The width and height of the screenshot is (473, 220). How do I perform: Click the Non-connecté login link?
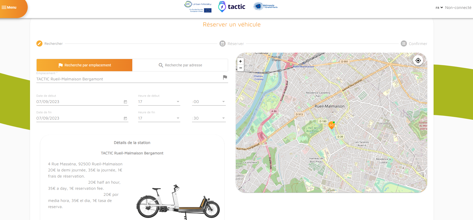[x=458, y=8]
